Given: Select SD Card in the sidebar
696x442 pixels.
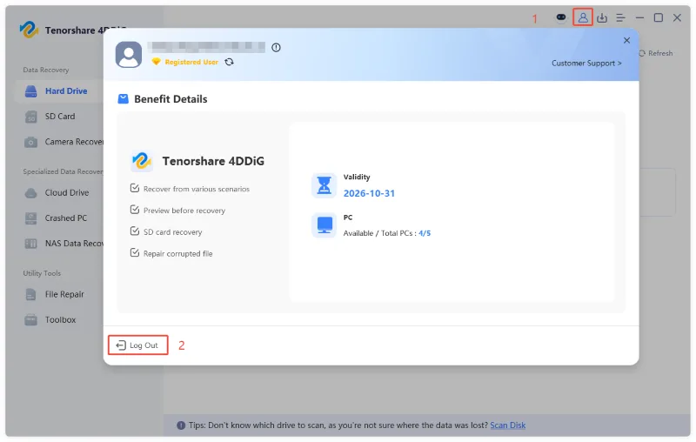Looking at the screenshot, I should (59, 117).
